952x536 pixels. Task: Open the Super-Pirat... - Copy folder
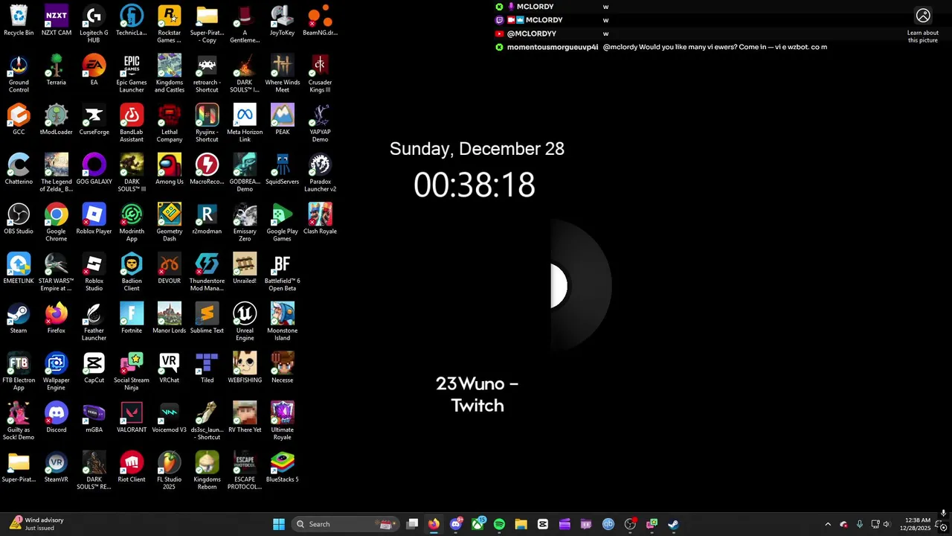click(207, 25)
